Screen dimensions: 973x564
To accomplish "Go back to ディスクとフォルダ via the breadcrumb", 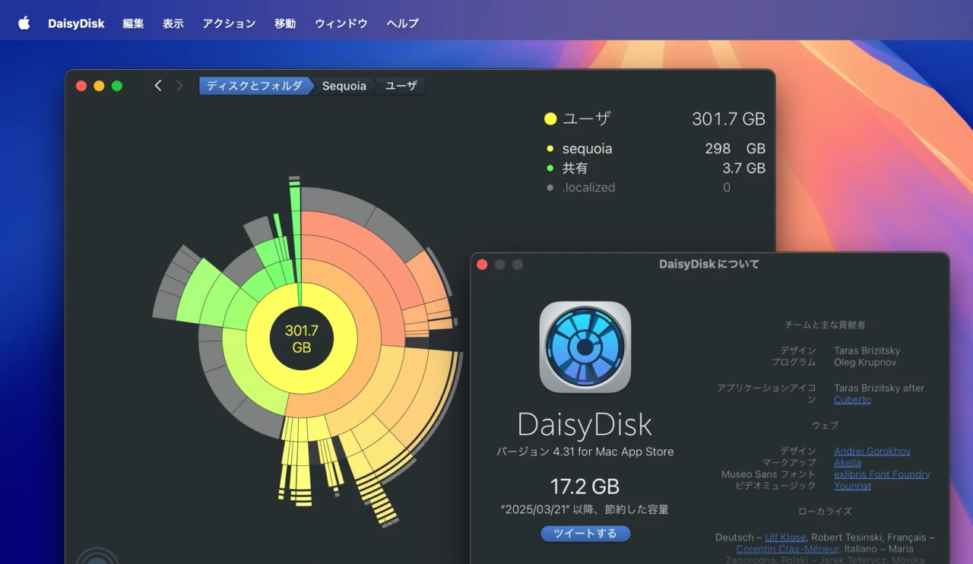I will 255,86.
